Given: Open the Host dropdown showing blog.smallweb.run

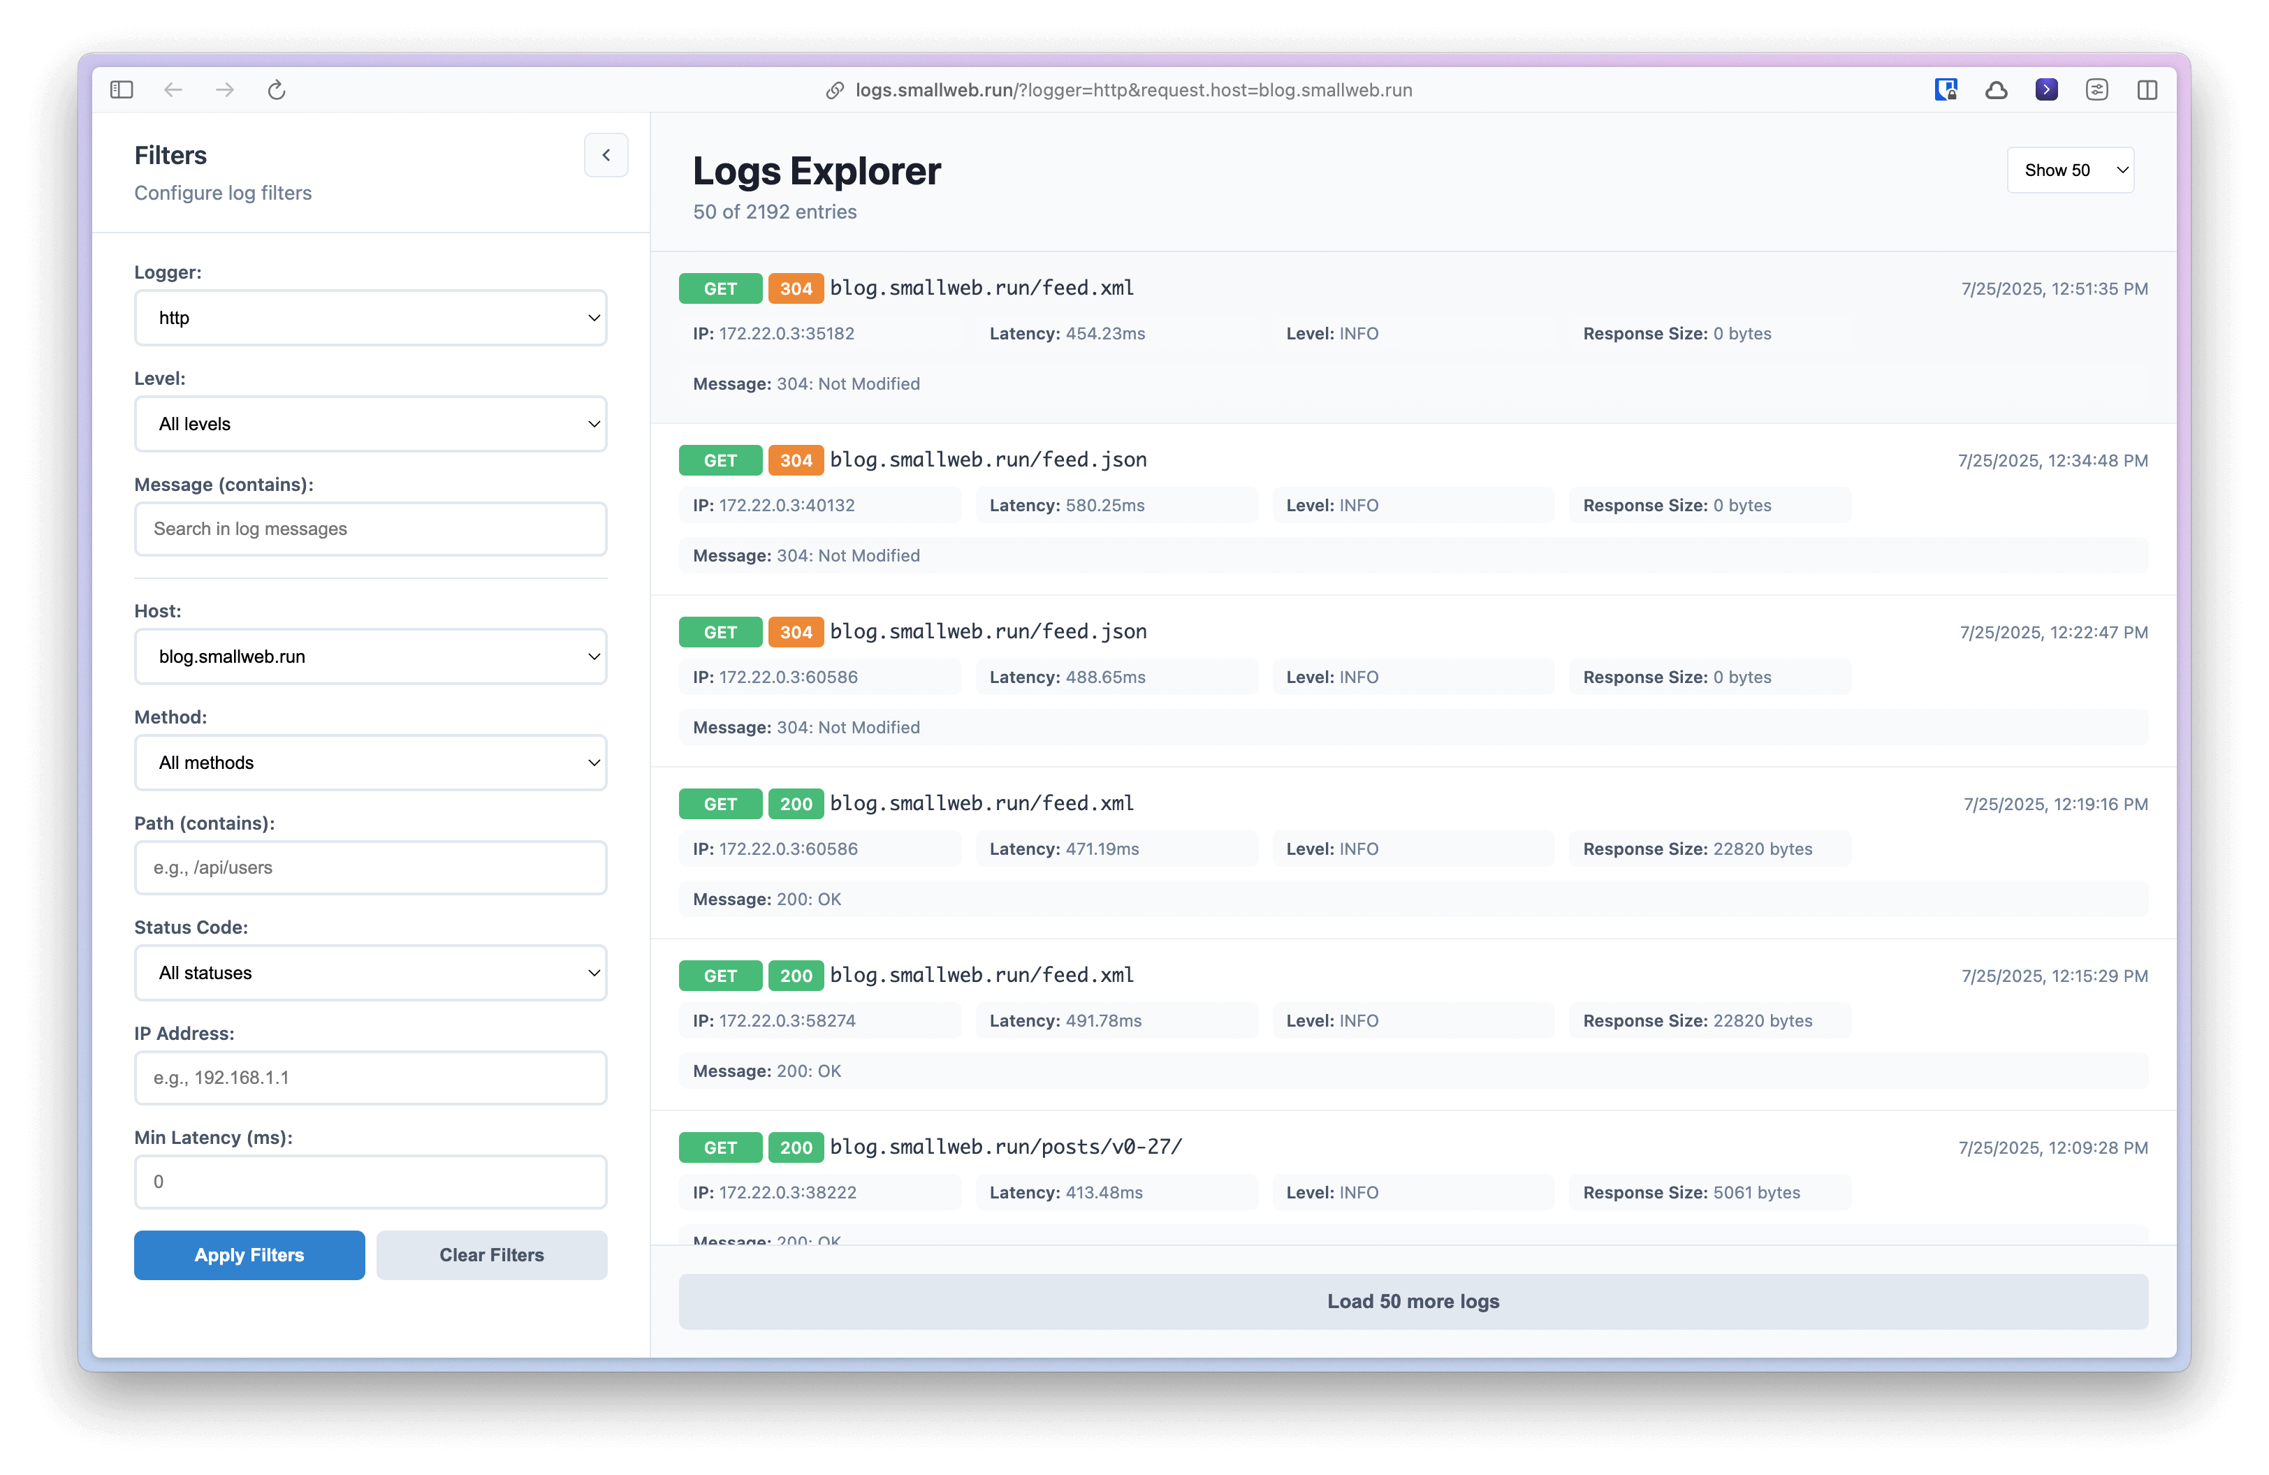Looking at the screenshot, I should tap(370, 656).
